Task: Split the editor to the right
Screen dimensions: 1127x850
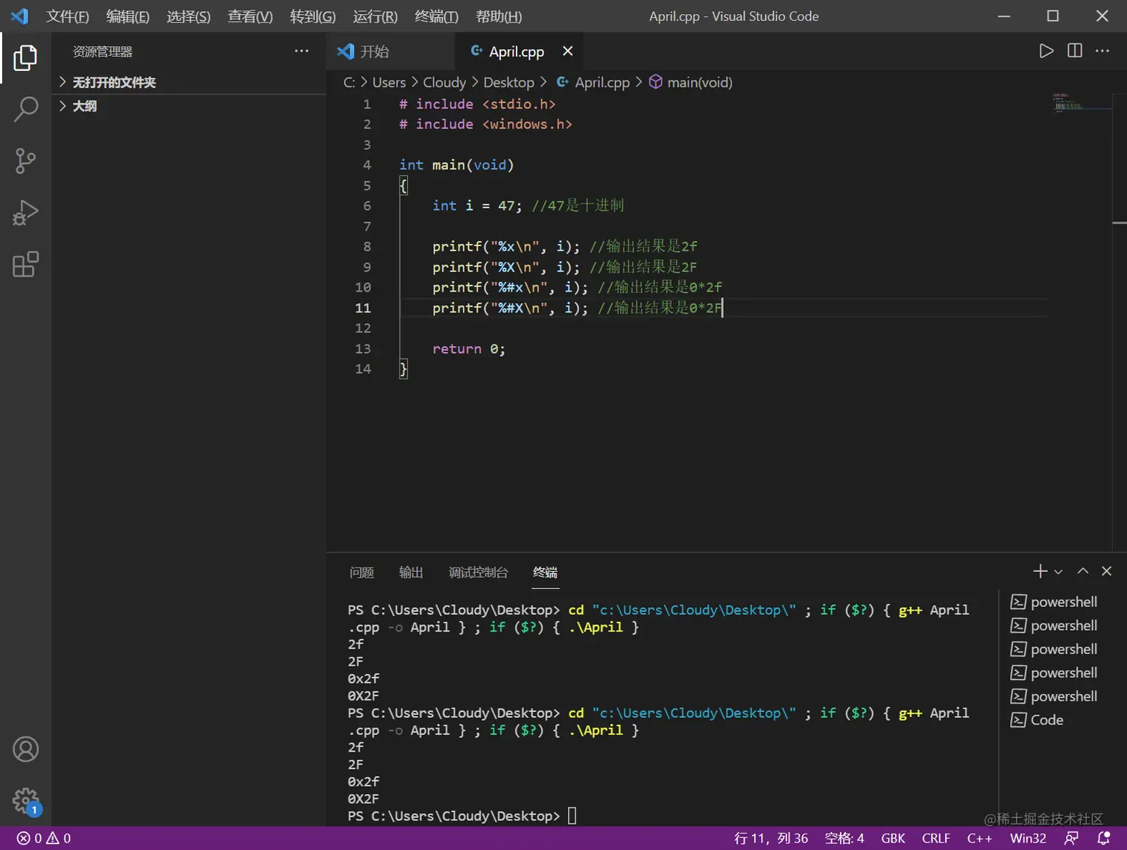Action: [x=1075, y=51]
